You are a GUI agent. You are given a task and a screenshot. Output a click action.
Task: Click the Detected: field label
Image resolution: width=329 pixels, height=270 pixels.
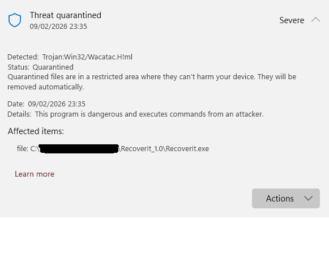click(x=23, y=57)
